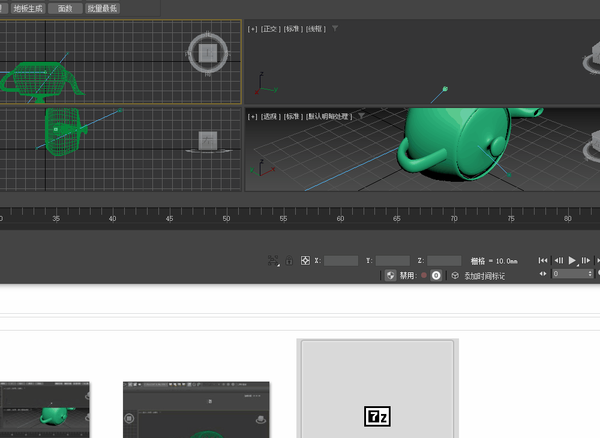The height and width of the screenshot is (438, 600).
Task: Click the X coordinate input field
Action: point(341,260)
